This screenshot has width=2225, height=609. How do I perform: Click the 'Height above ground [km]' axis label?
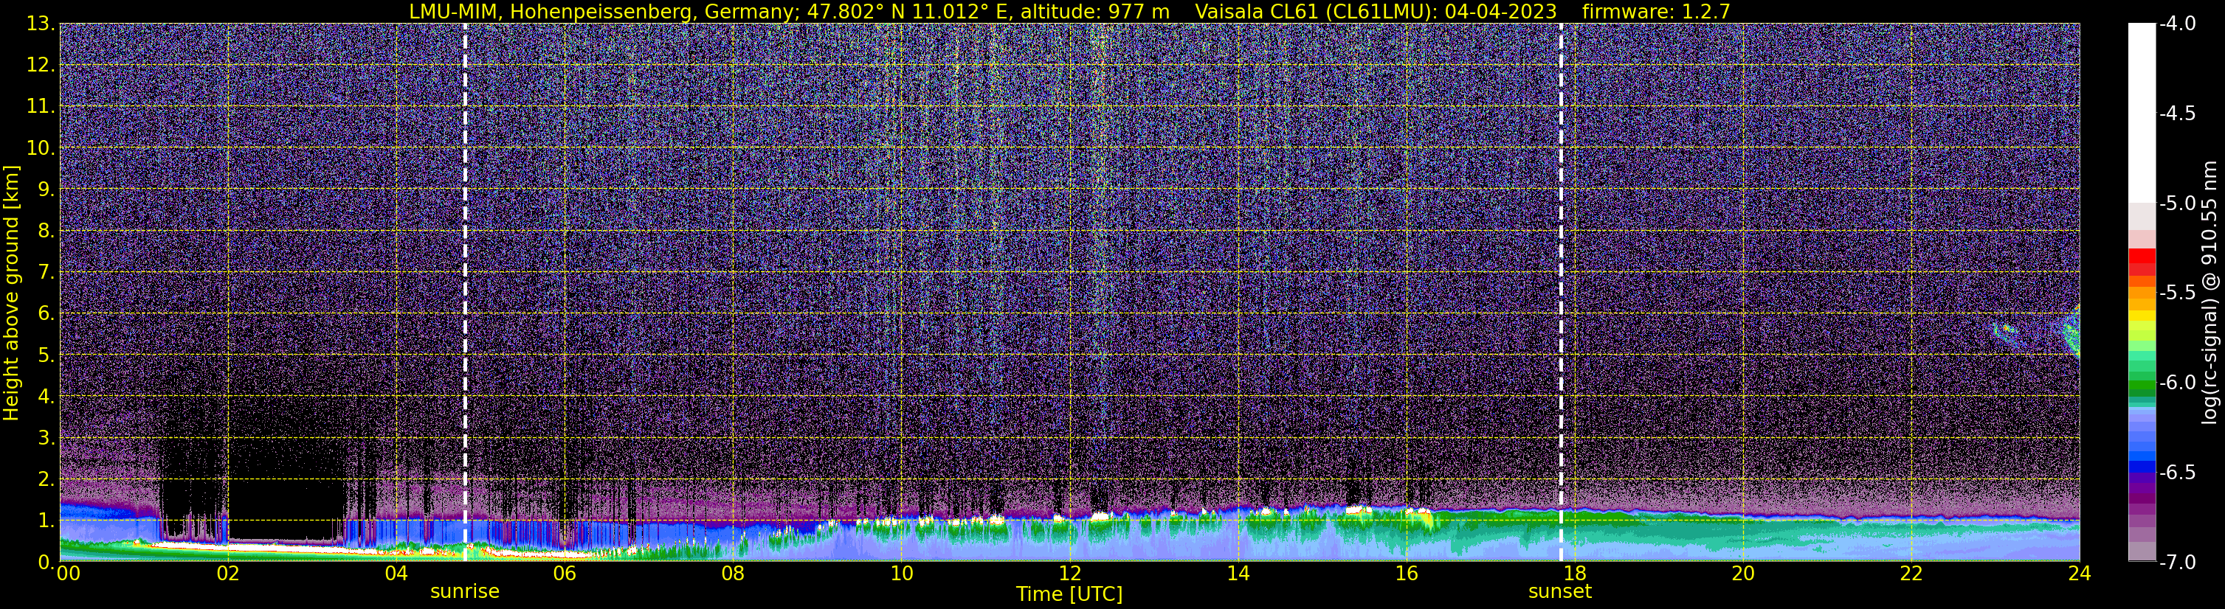[11, 293]
